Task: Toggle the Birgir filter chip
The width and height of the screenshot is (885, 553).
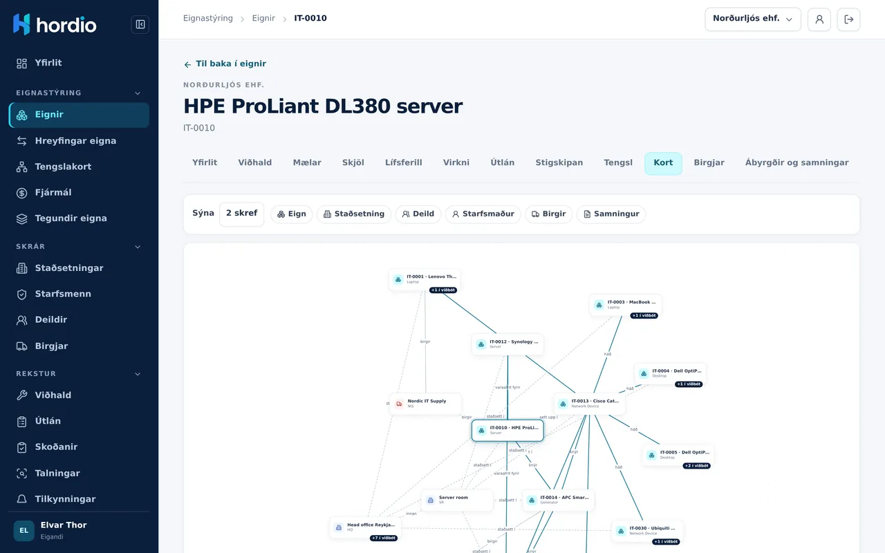Action: [x=549, y=214]
